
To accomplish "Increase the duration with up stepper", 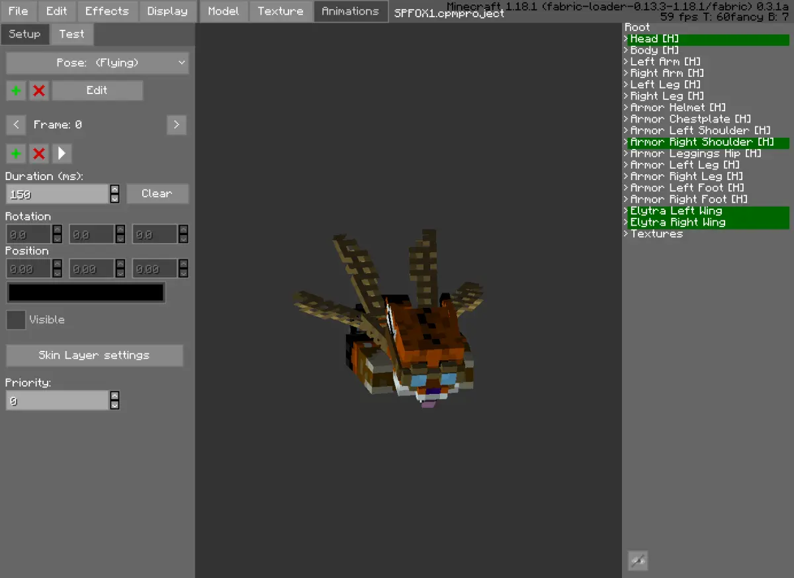I will coord(114,189).
